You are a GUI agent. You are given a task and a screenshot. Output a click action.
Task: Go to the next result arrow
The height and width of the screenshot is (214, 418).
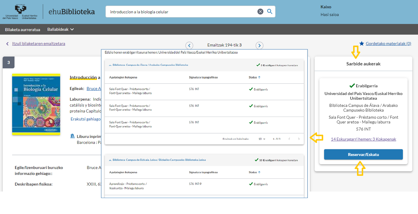[260, 46]
